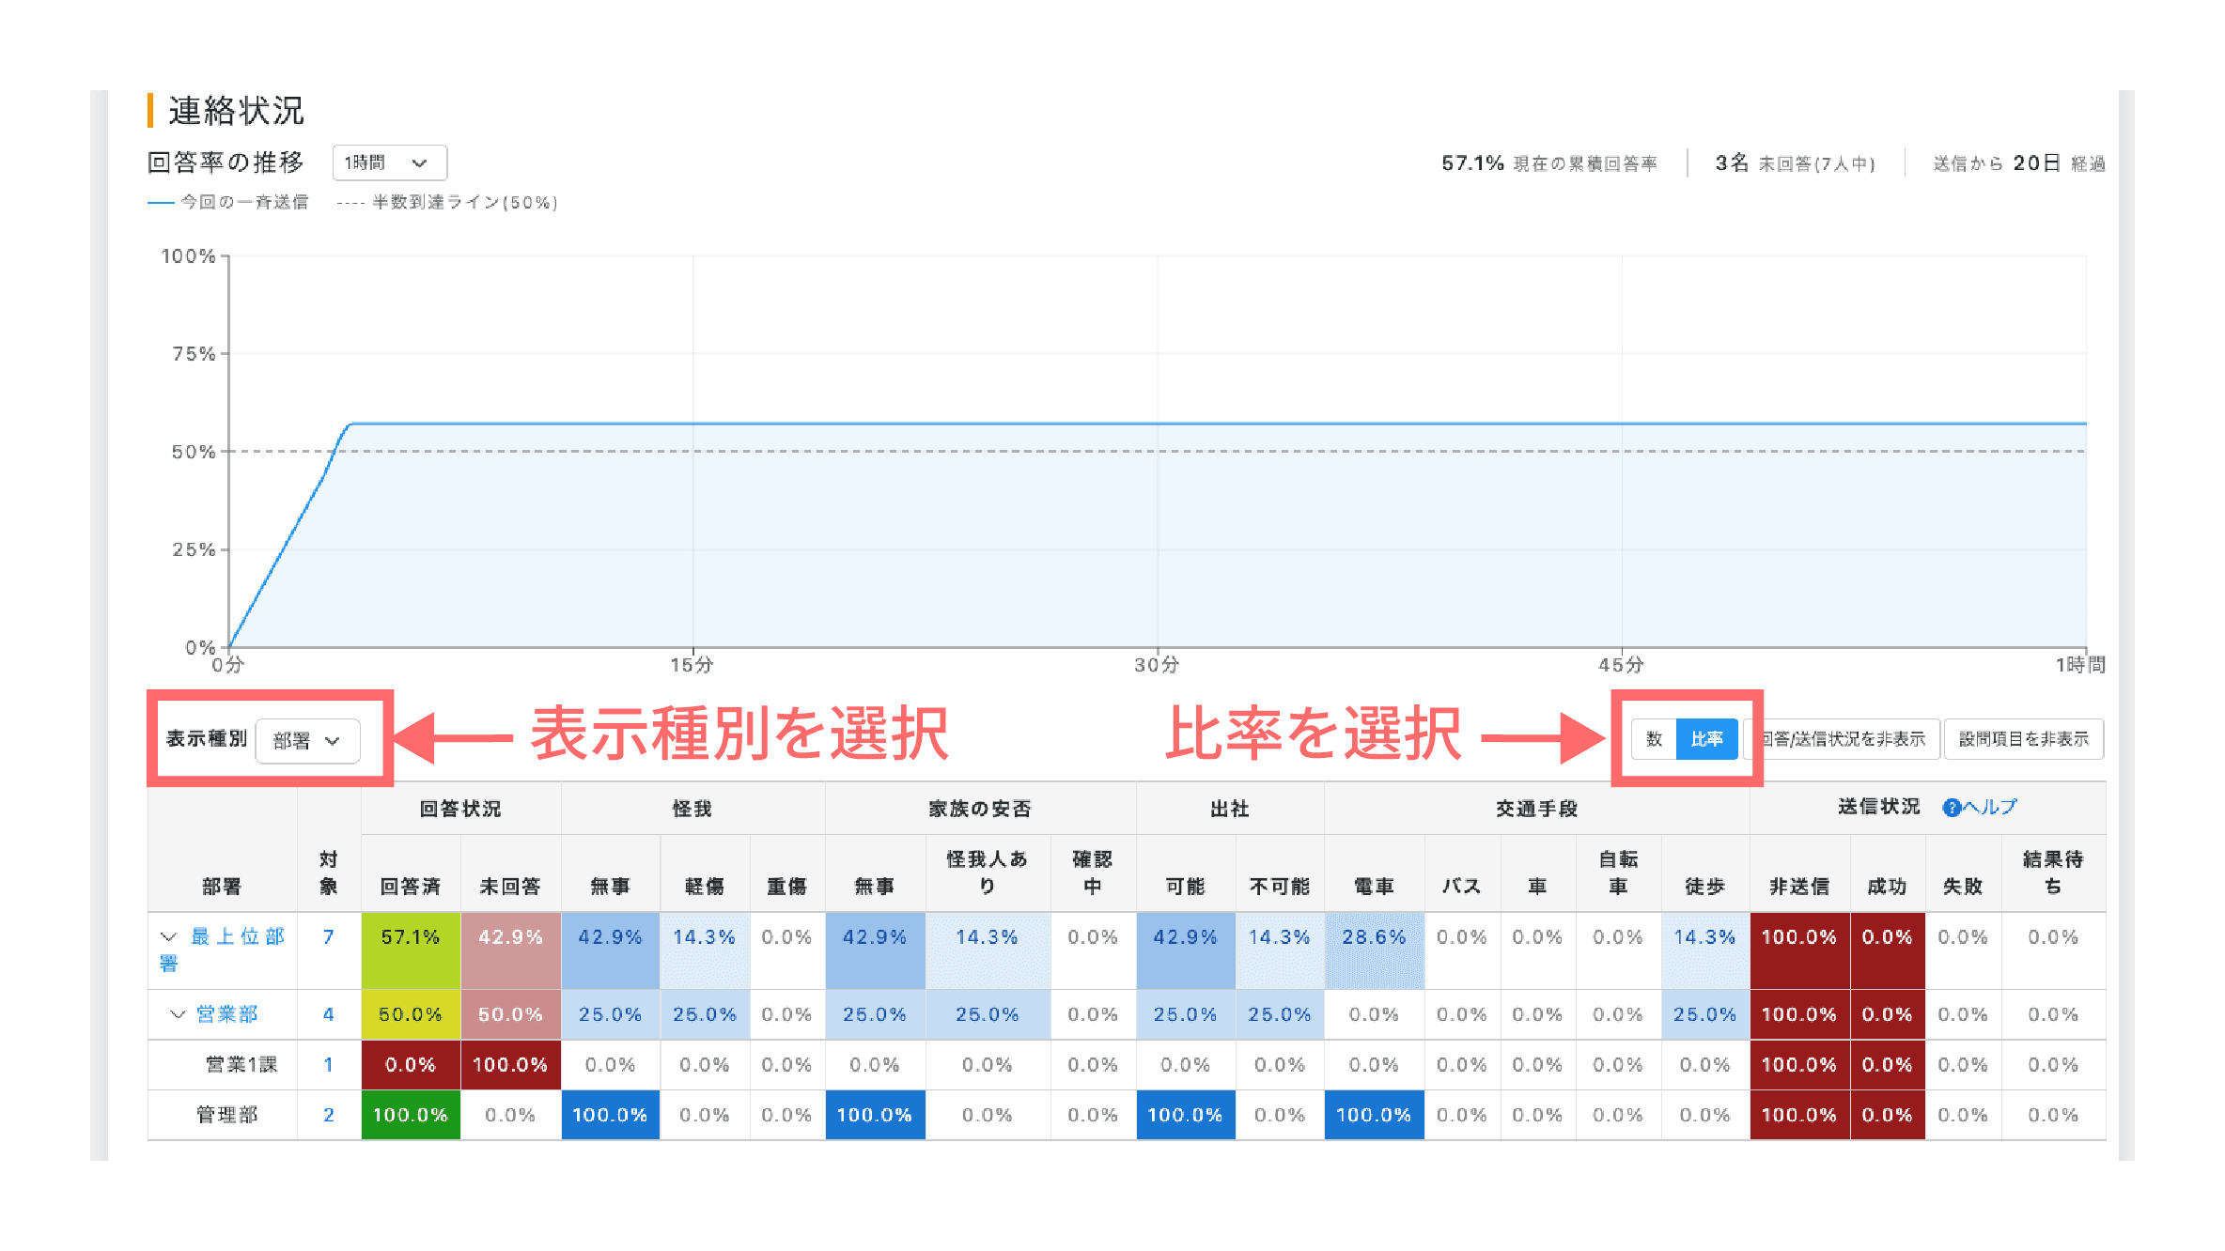This screenshot has height=1251, width=2225.
Task: Click the 結果待ち column header
Action: pyautogui.click(x=2053, y=873)
